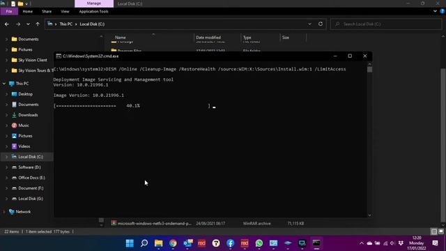Expand the ribbon with the chevron
The height and width of the screenshot is (251, 446).
coord(435,11)
